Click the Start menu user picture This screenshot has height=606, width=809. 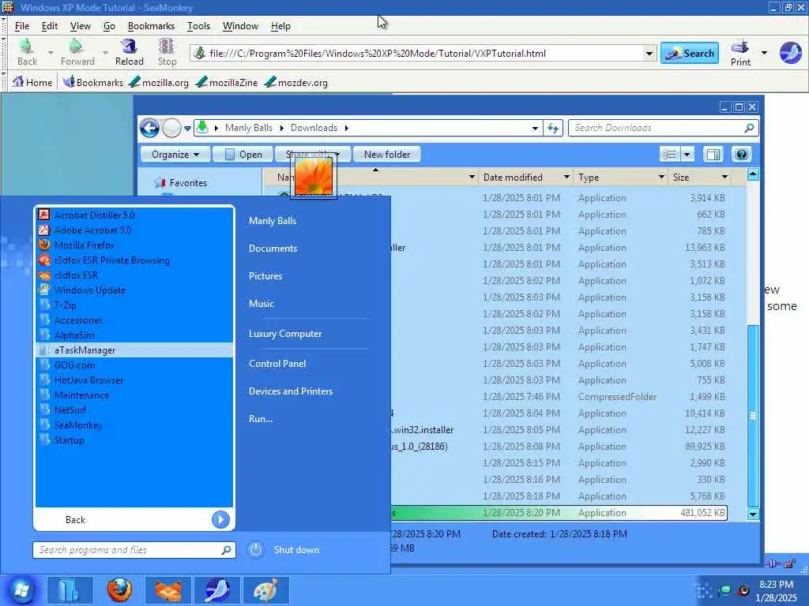click(314, 177)
